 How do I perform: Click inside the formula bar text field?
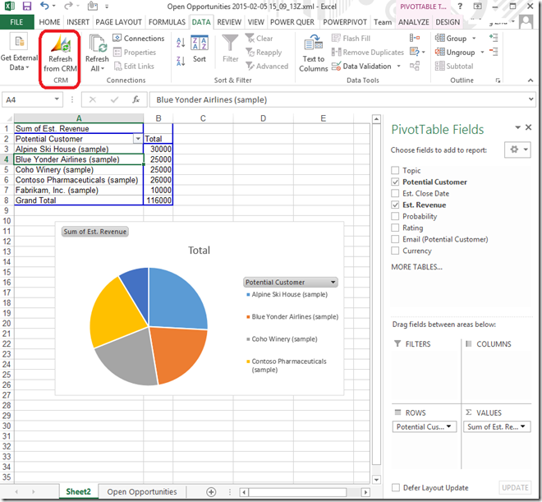coord(338,100)
